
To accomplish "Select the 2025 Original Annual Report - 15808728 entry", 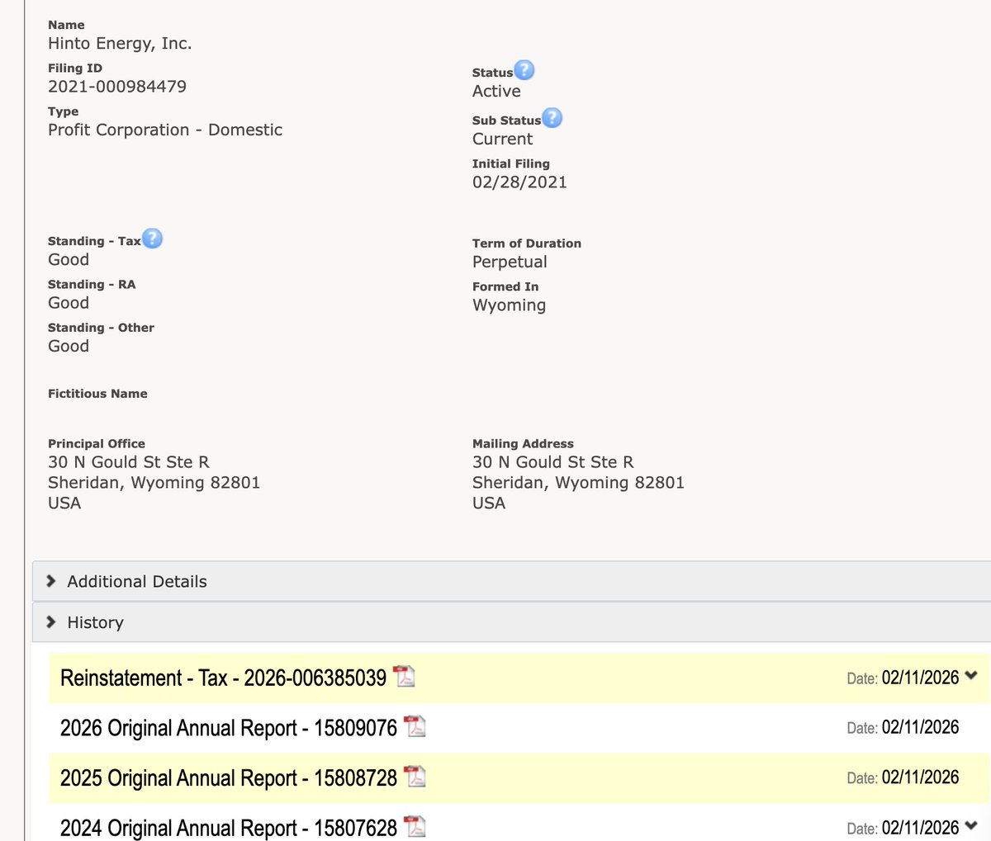I will pyautogui.click(x=229, y=777).
